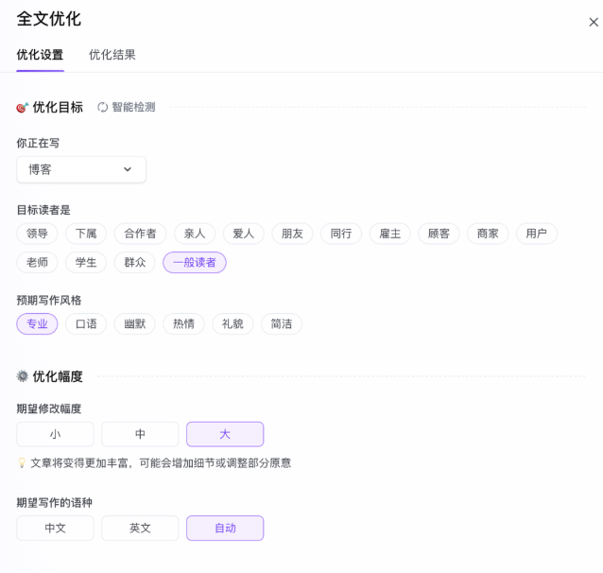Select 合作者 reader tag
Viewport: 603px width, 573px height.
(141, 234)
